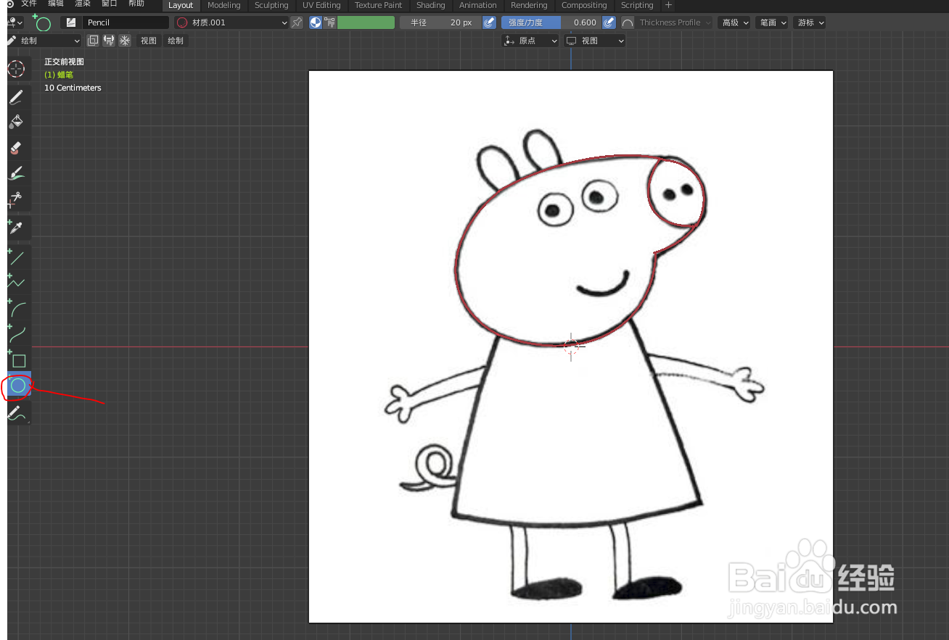Click the green brush color swatch
The height and width of the screenshot is (640, 949).
pyautogui.click(x=366, y=22)
